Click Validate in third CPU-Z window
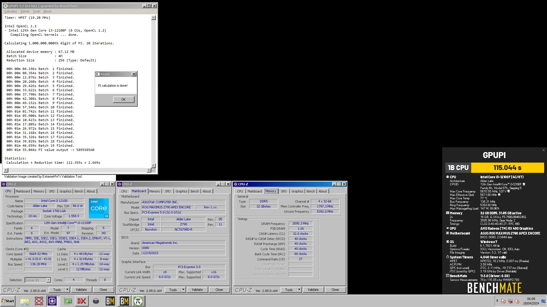The image size is (547, 307). 313,290
